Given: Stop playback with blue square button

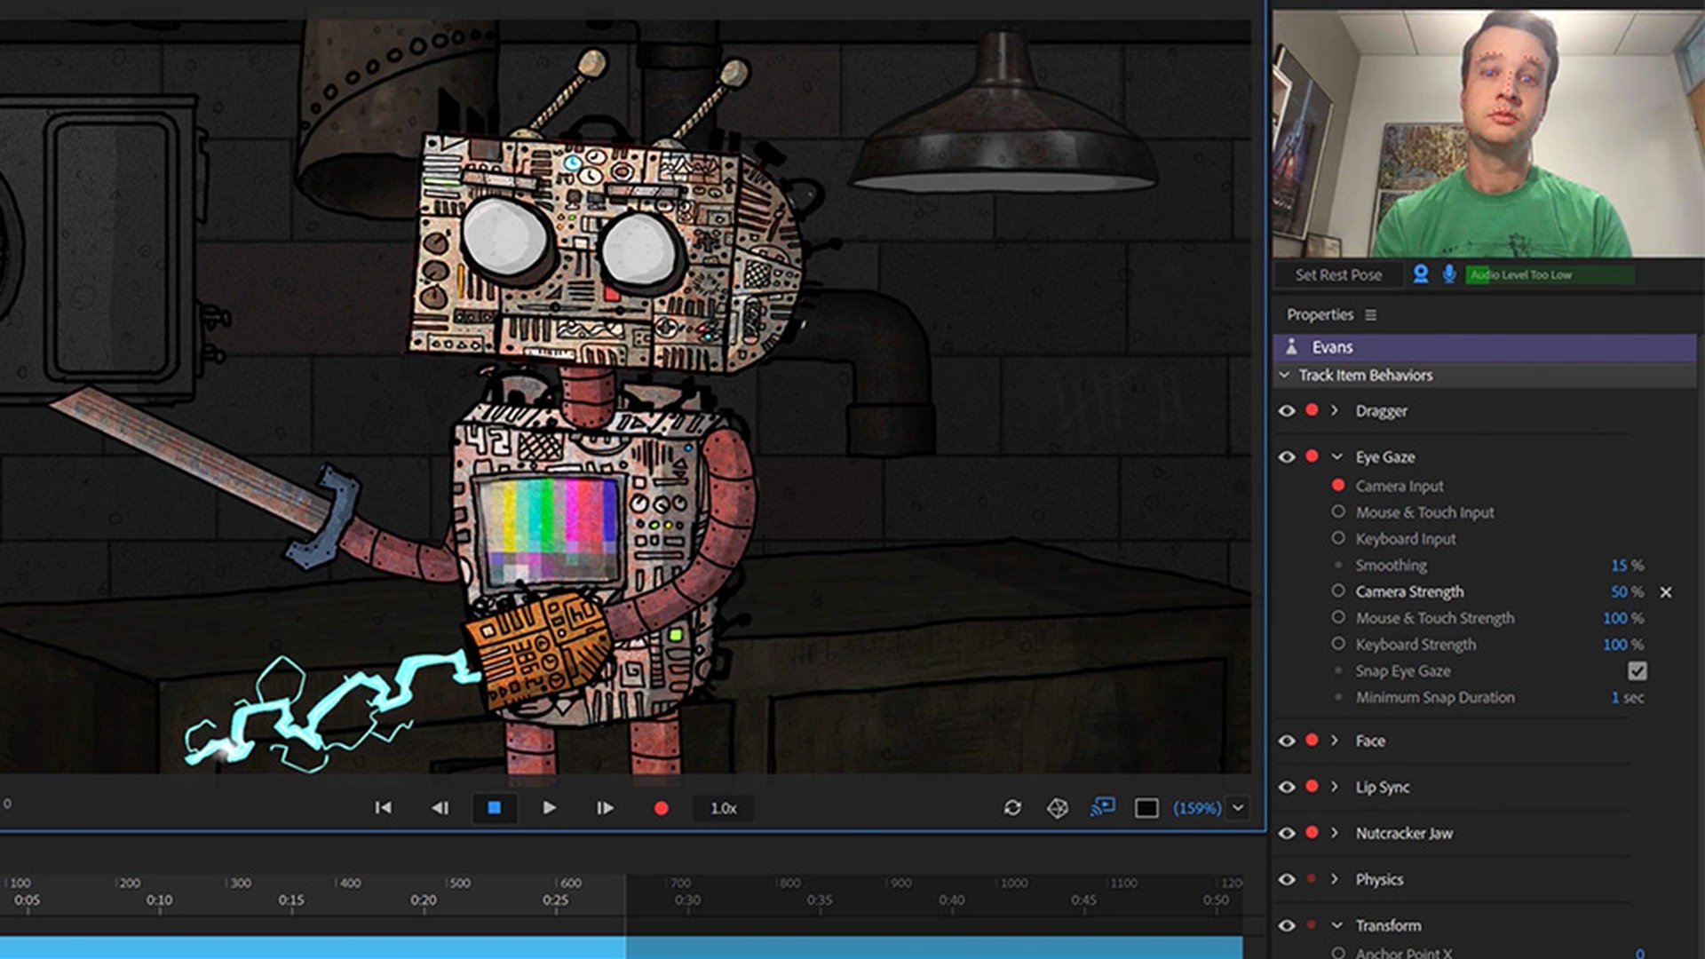Looking at the screenshot, I should tap(495, 808).
